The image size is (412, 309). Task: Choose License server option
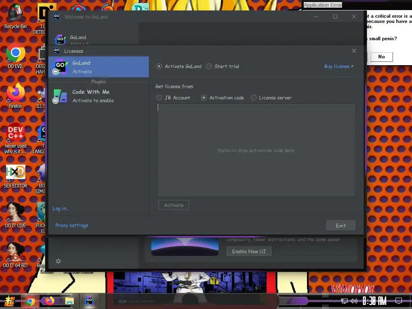[253, 98]
